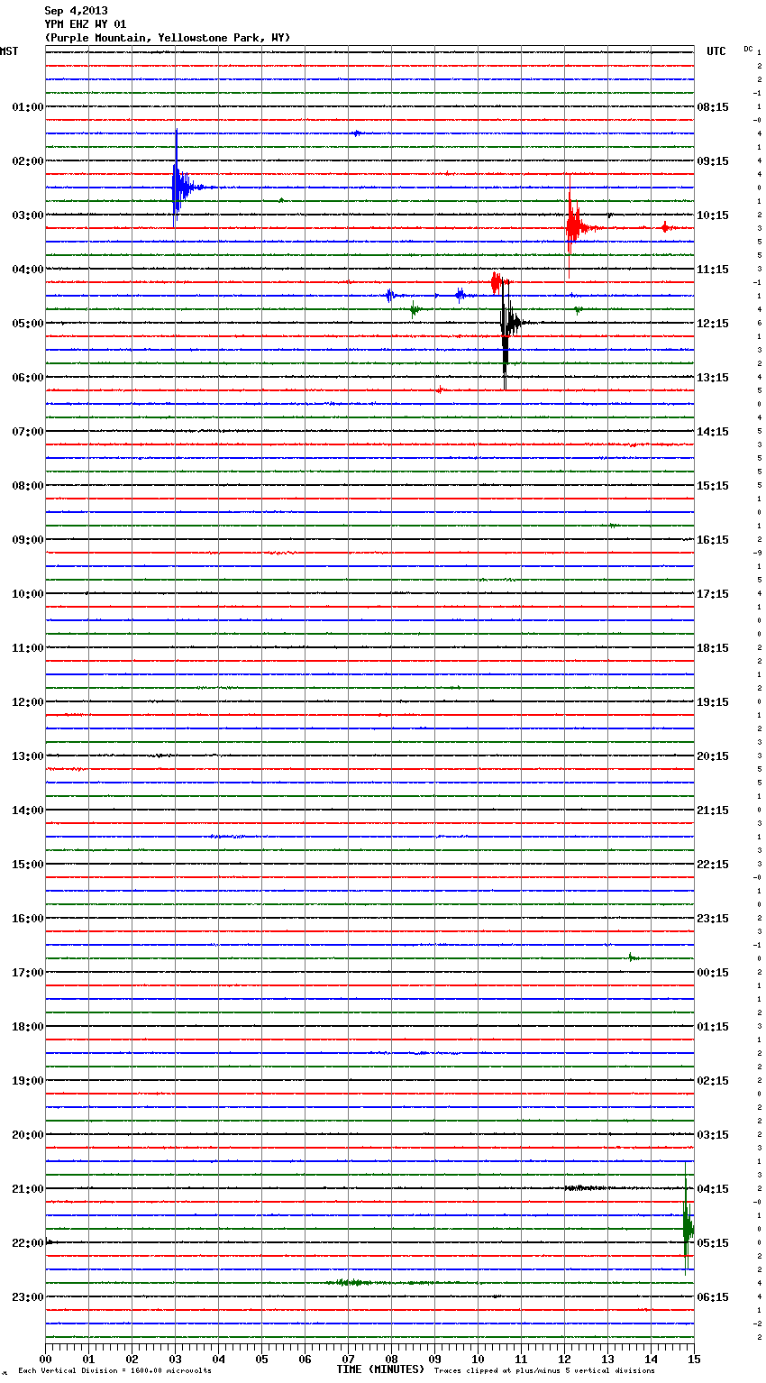Click the "10:15" UTC time label
Image resolution: width=766 pixels, height=1383 pixels.
(713, 215)
